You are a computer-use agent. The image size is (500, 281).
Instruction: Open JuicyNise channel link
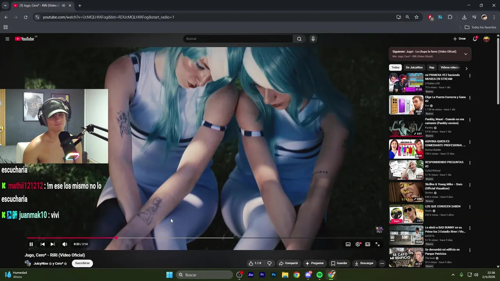[41, 263]
